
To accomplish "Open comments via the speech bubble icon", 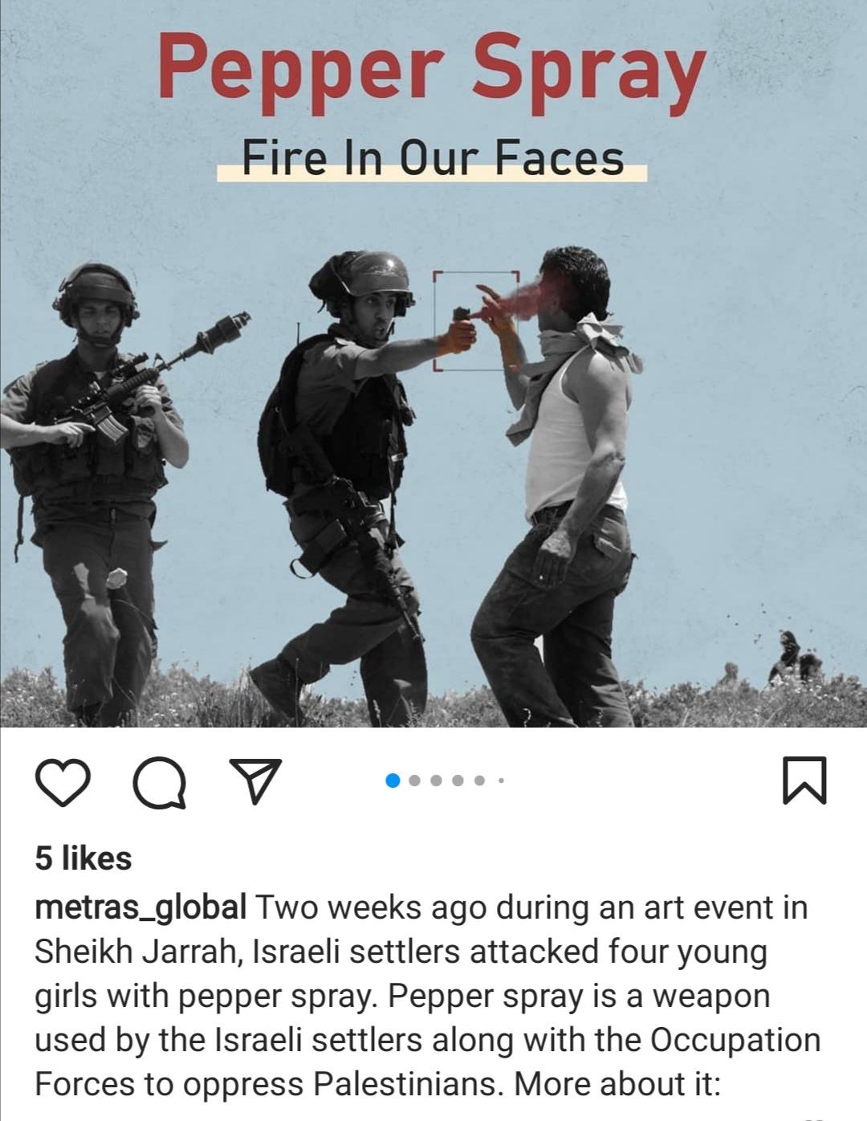I will tap(160, 782).
